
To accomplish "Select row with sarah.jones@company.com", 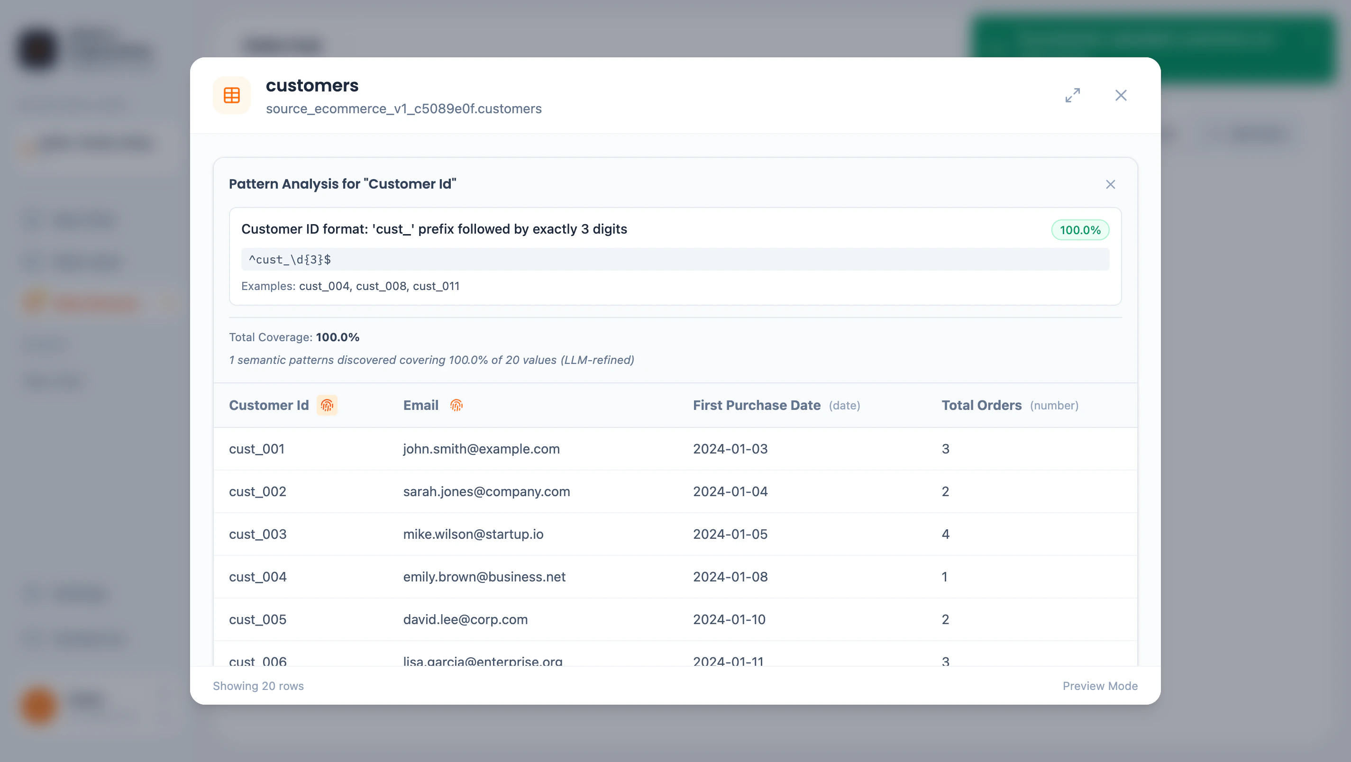I will (486, 491).
